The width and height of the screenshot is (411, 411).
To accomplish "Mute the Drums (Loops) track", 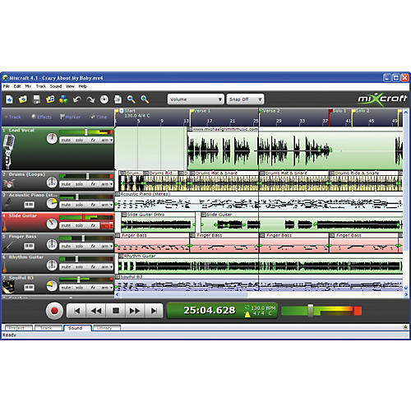I will (66, 184).
